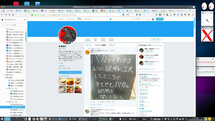
Task: Toggle the Firefox sidebar icon
Action: coord(160,15)
